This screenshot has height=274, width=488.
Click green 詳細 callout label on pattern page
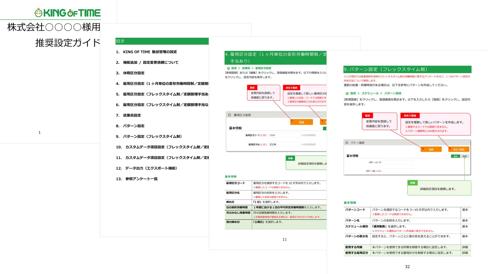click(412, 183)
